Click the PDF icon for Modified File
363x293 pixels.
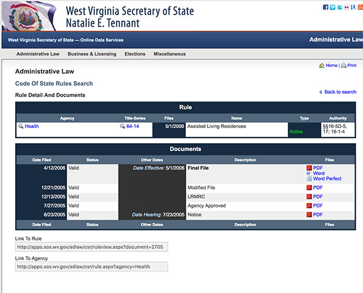pos(309,187)
